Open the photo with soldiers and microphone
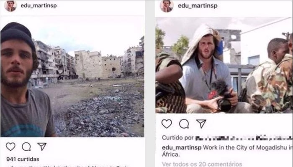Viewport: 293px width, 167px height. 224,65
